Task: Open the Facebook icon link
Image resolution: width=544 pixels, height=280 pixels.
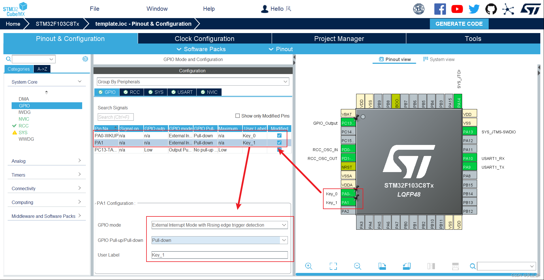Action: (440, 9)
